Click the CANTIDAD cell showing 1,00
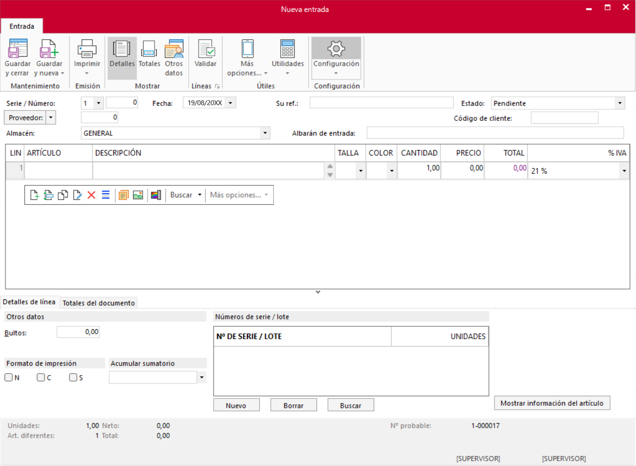The image size is (636, 466). click(419, 171)
